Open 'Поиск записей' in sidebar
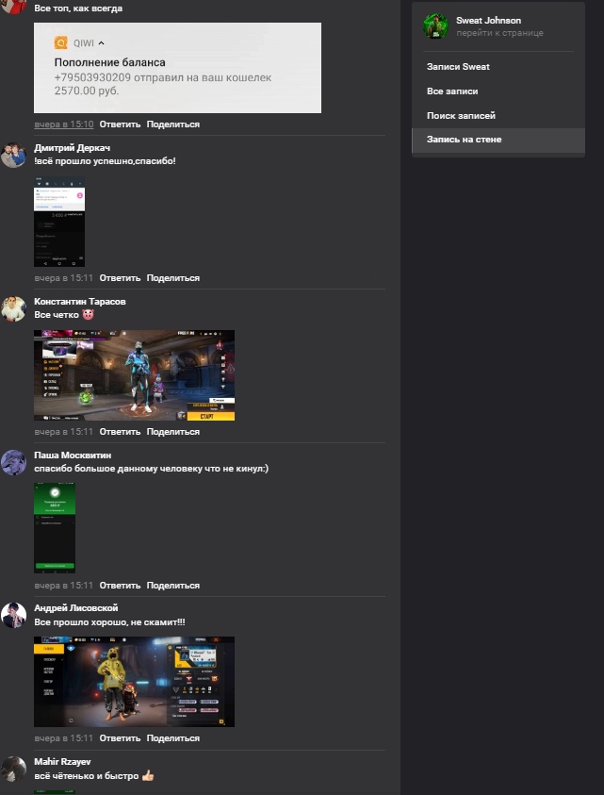This screenshot has width=604, height=795. (461, 115)
